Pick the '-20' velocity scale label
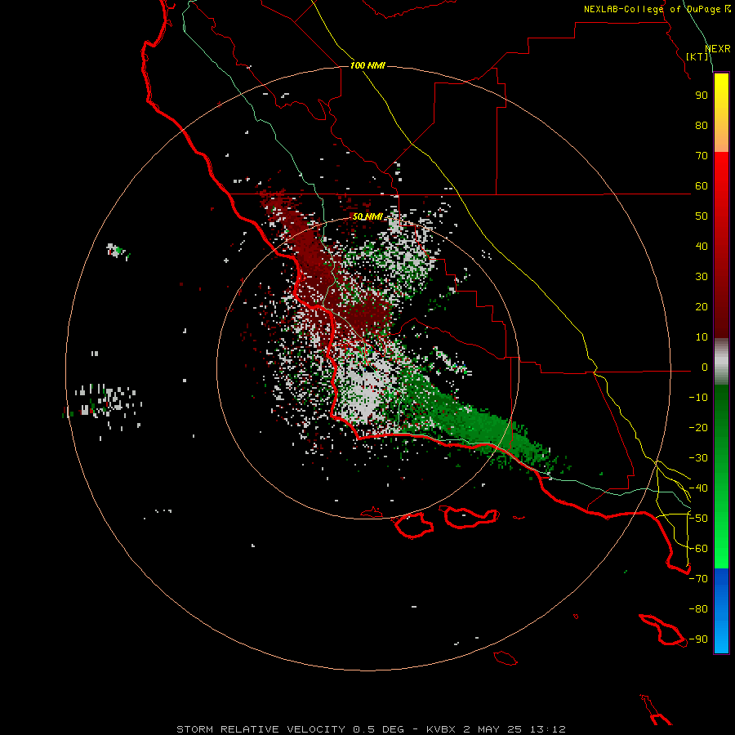The height and width of the screenshot is (735, 735). (x=698, y=427)
